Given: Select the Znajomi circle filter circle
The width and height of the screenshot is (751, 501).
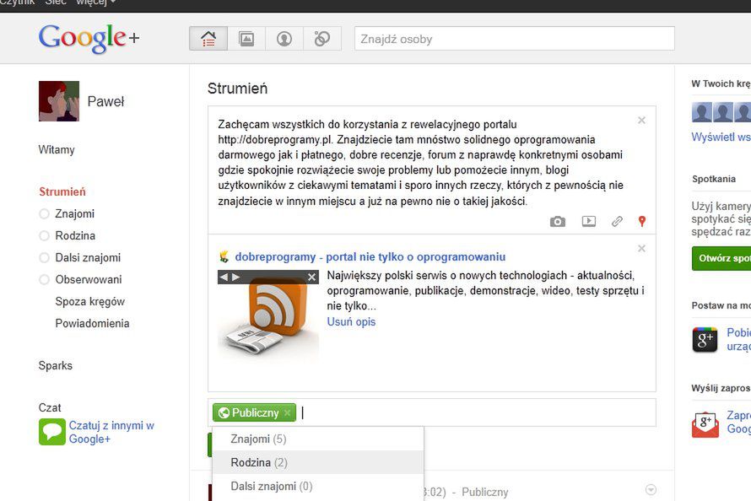Looking at the screenshot, I should 44,214.
